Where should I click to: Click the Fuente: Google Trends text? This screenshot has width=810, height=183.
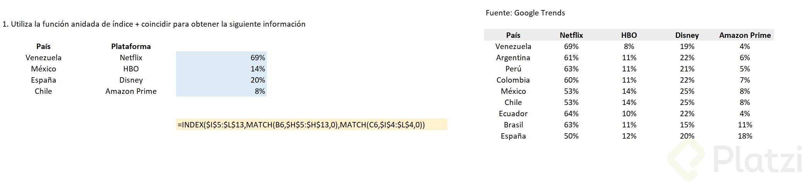(x=525, y=13)
